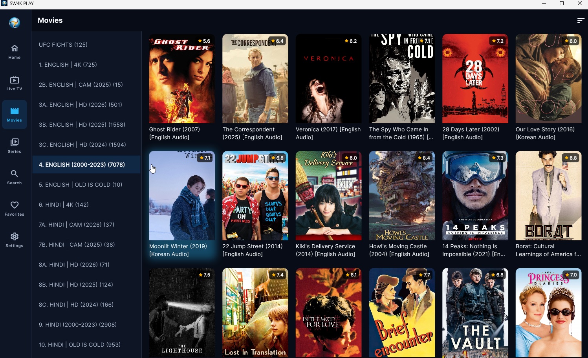Open Moonlit Winter (2019) poster
Image resolution: width=588 pixels, height=358 pixels.
(182, 196)
